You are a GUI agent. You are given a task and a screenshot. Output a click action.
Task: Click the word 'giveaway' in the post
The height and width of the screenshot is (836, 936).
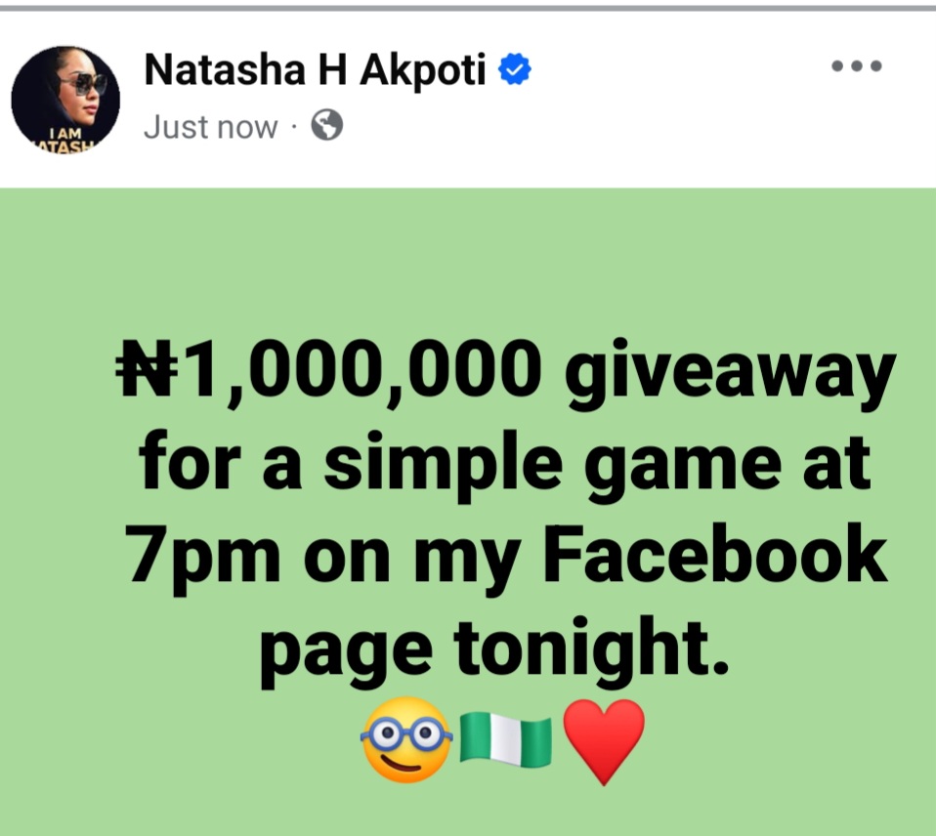(x=731, y=375)
